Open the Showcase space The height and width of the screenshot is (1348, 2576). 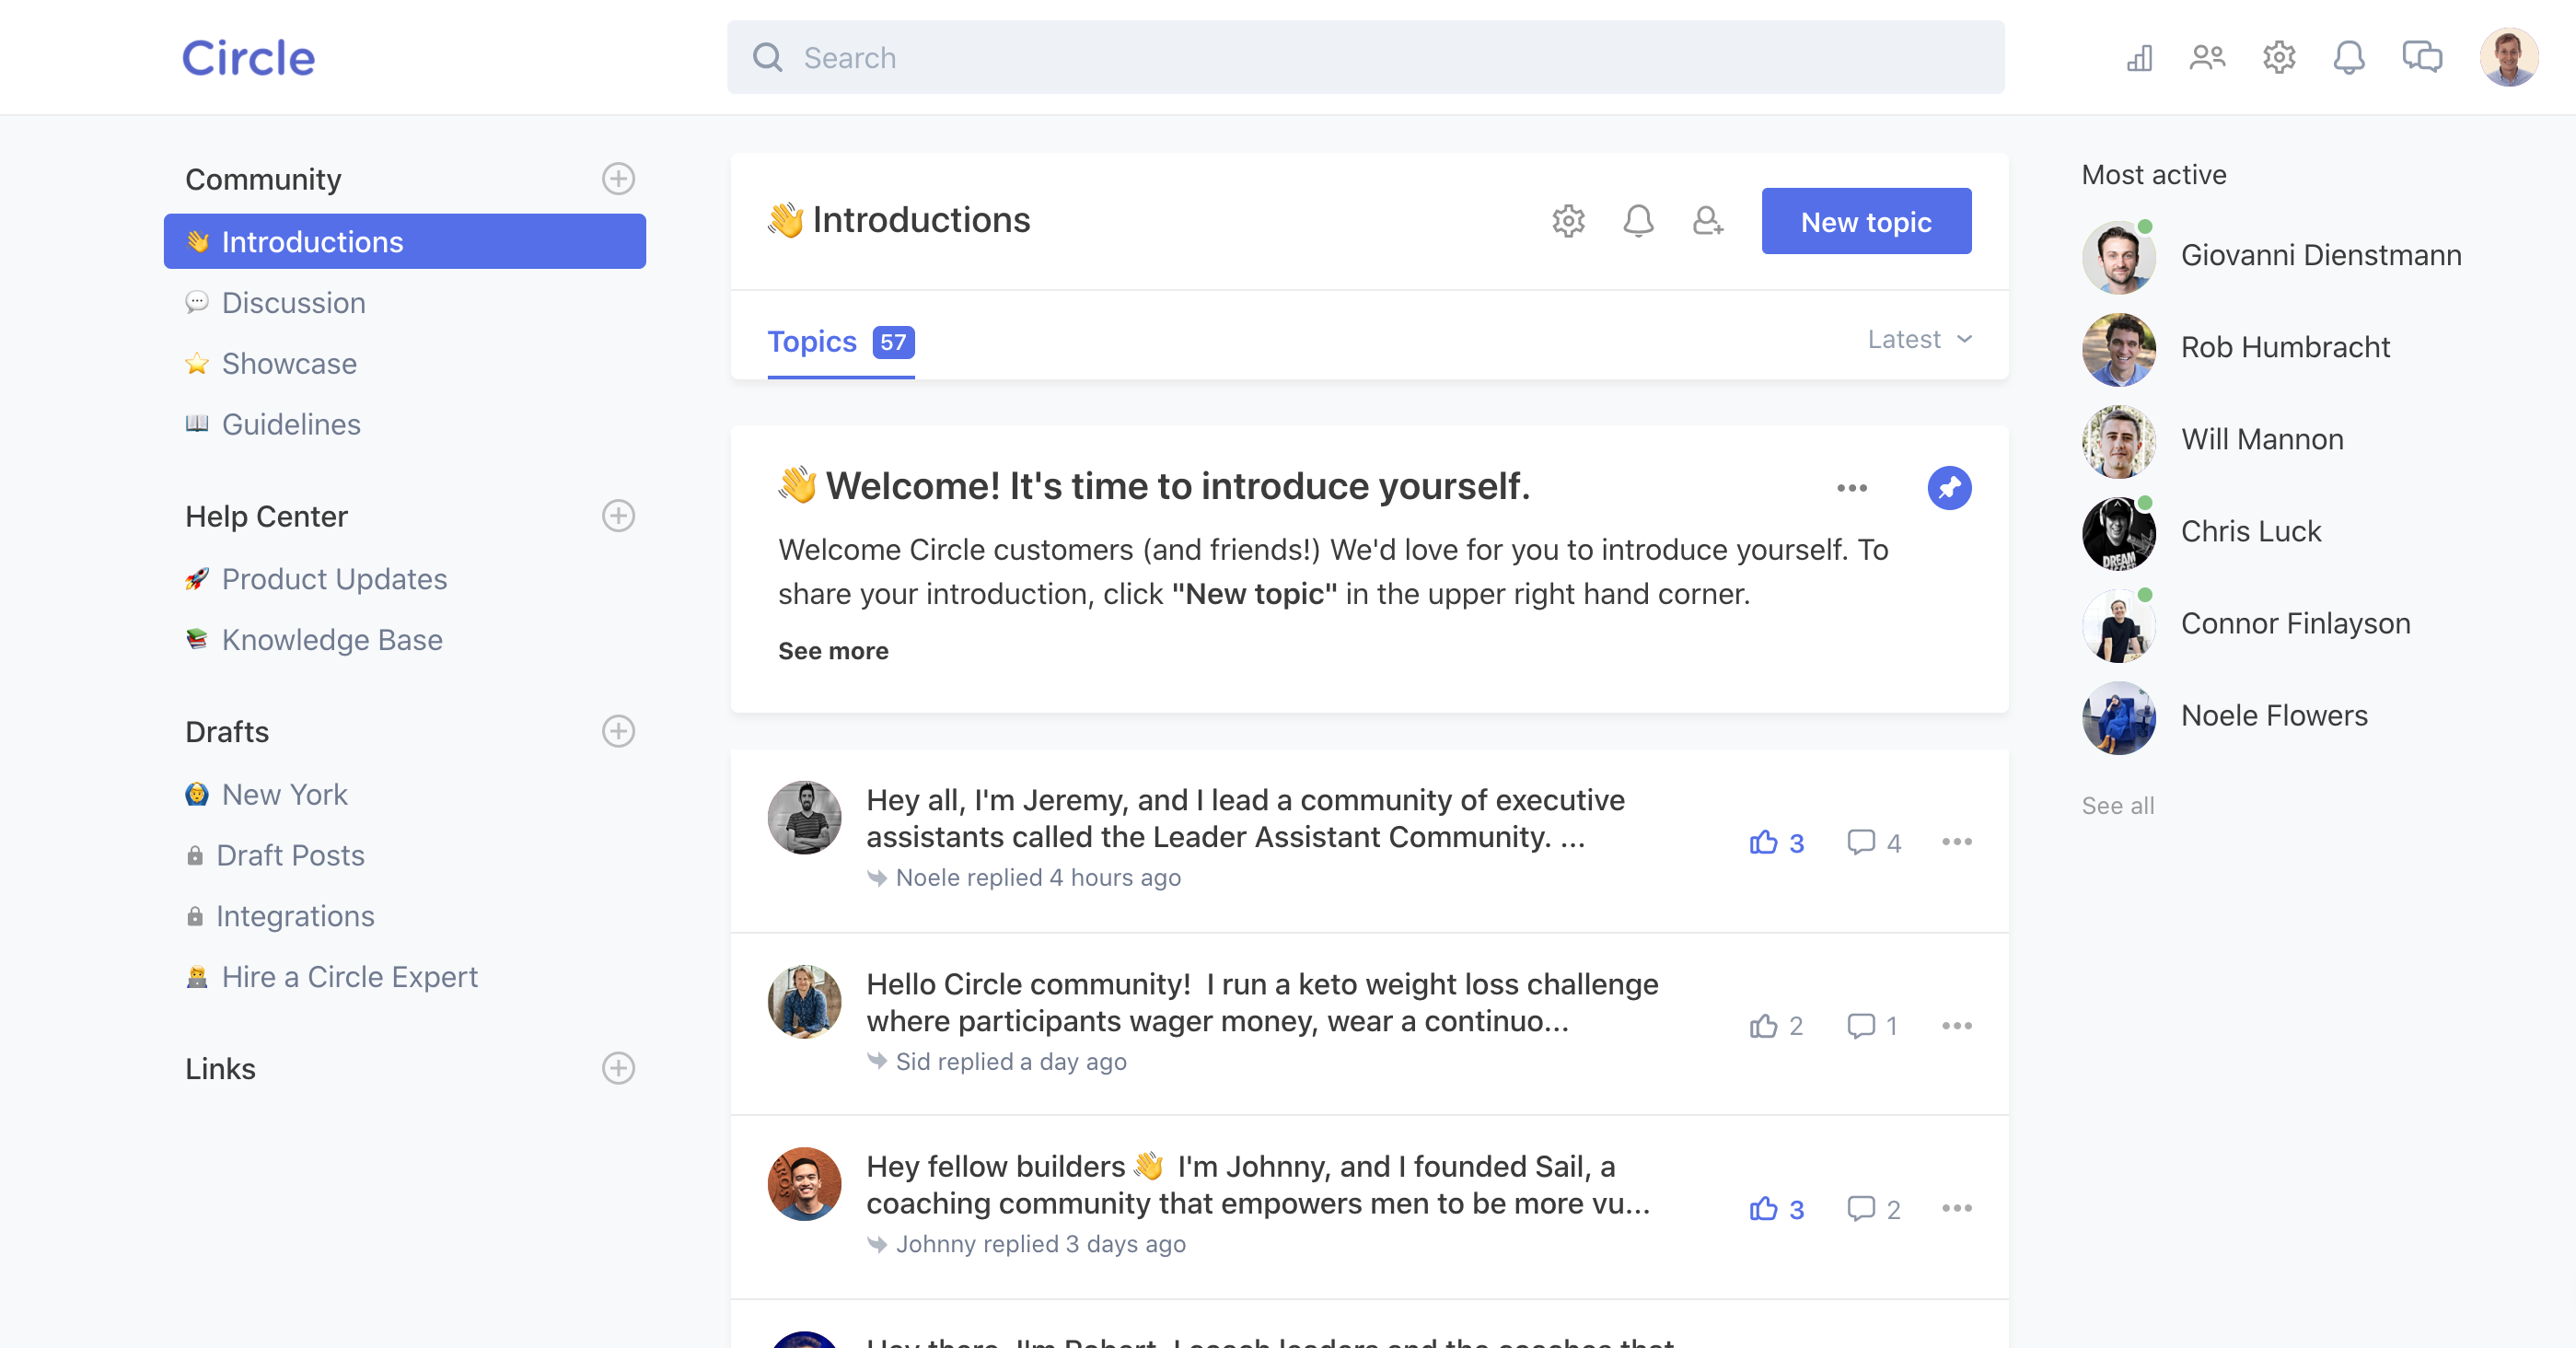(x=271, y=364)
